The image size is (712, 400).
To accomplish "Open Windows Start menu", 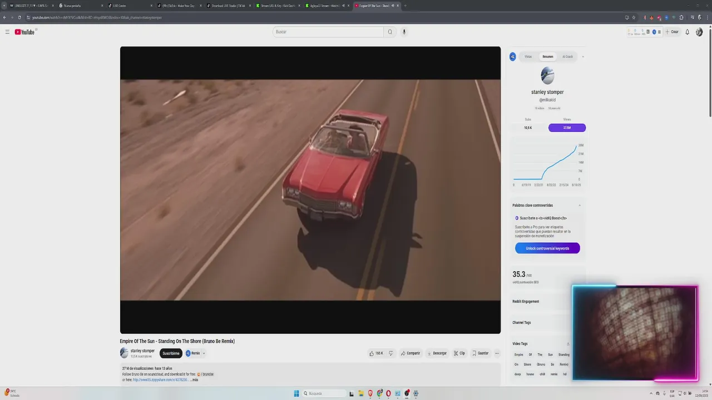I will click(x=296, y=393).
